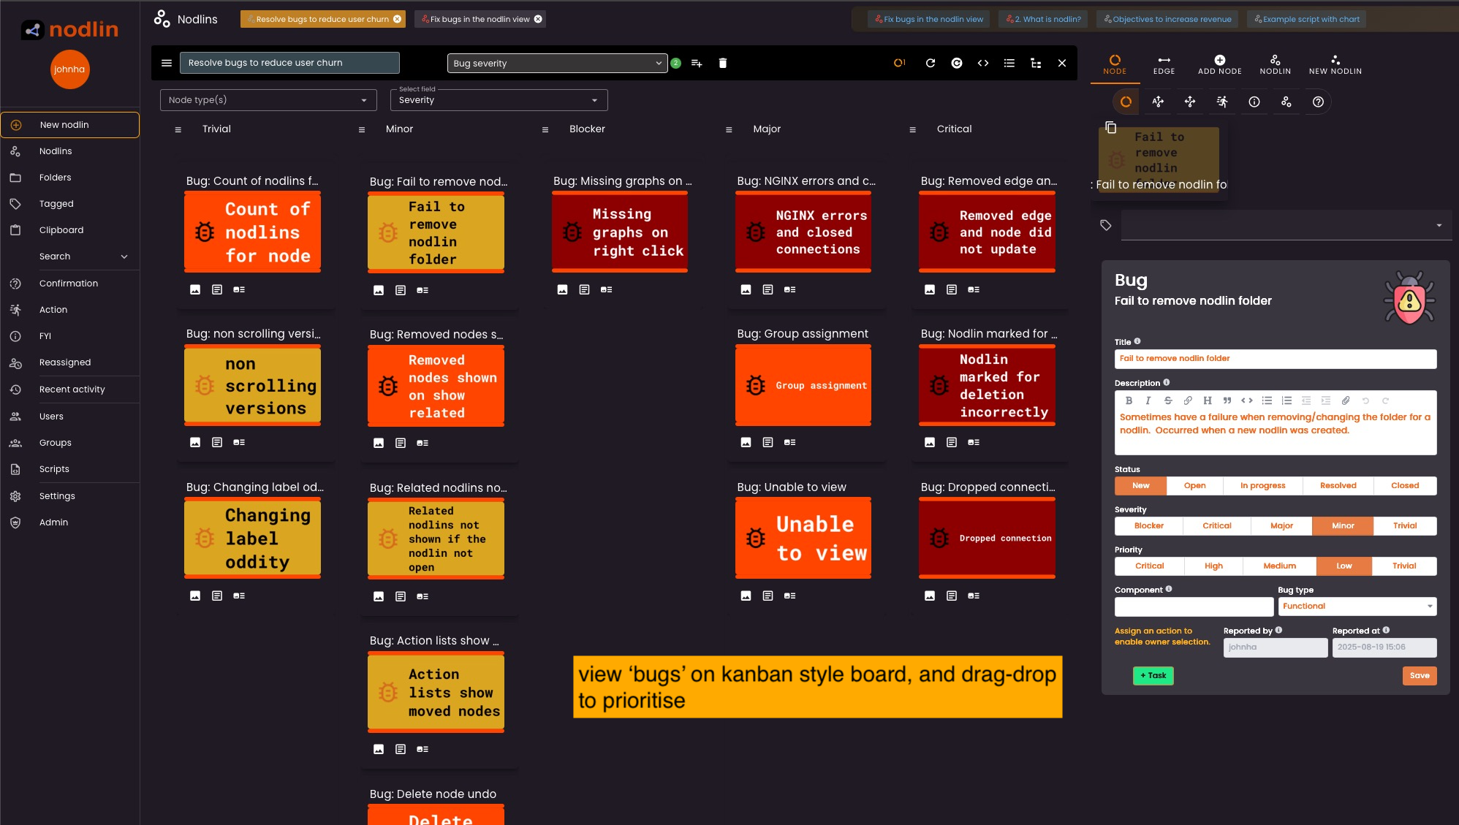Click the refresh icon in nodlin toolbar
The width and height of the screenshot is (1459, 825).
pyautogui.click(x=930, y=64)
